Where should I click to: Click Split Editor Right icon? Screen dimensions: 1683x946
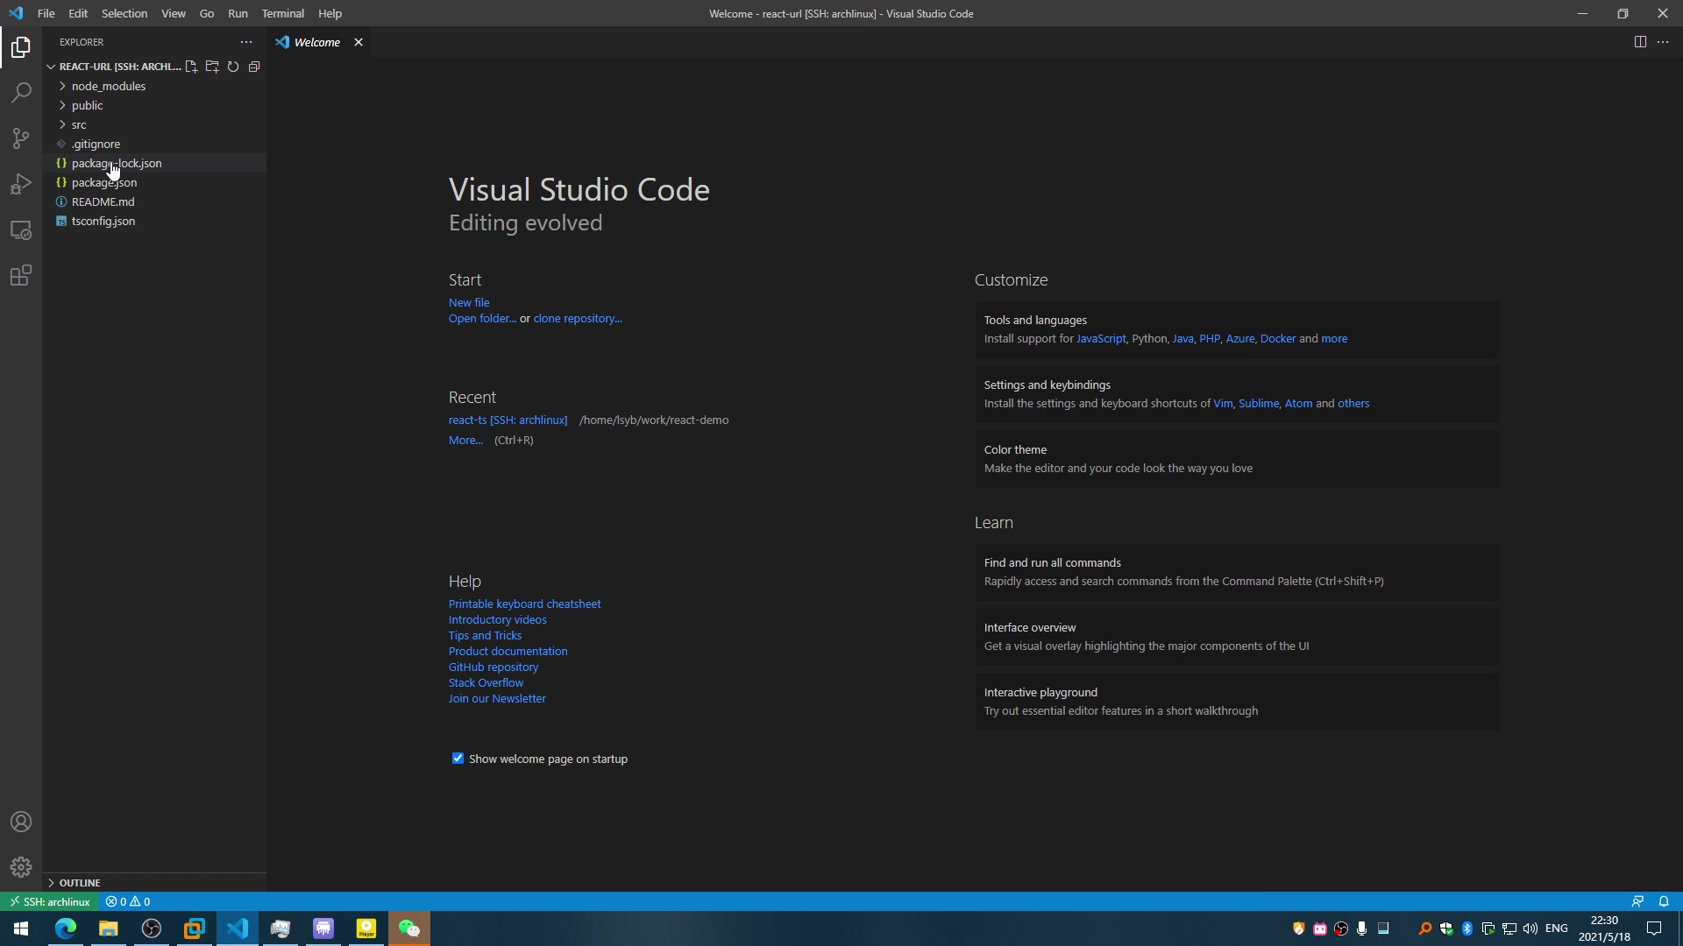point(1640,42)
